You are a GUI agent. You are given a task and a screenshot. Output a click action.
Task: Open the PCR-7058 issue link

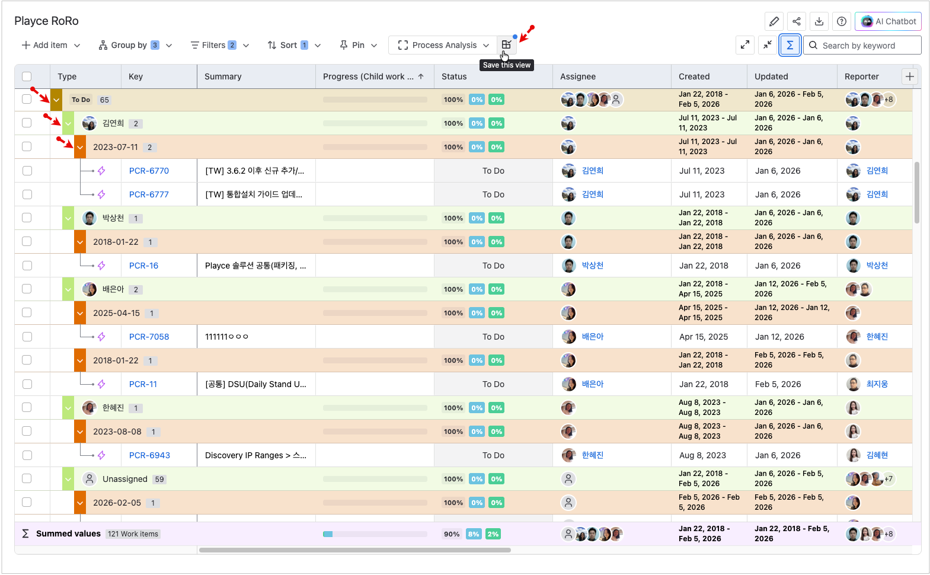pyautogui.click(x=149, y=337)
